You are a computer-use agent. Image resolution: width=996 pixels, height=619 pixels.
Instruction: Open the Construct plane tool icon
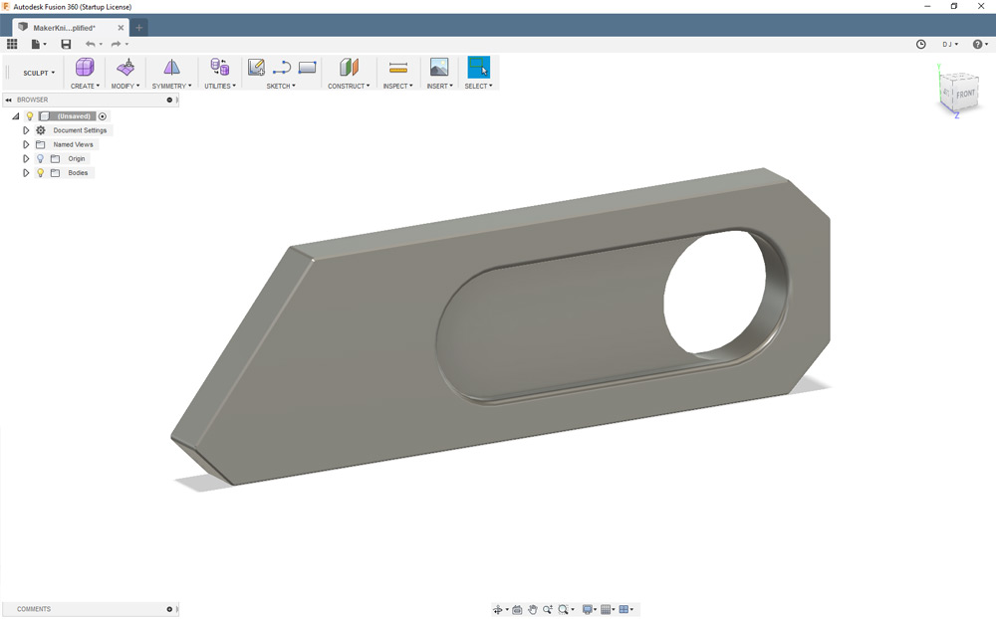[x=348, y=68]
